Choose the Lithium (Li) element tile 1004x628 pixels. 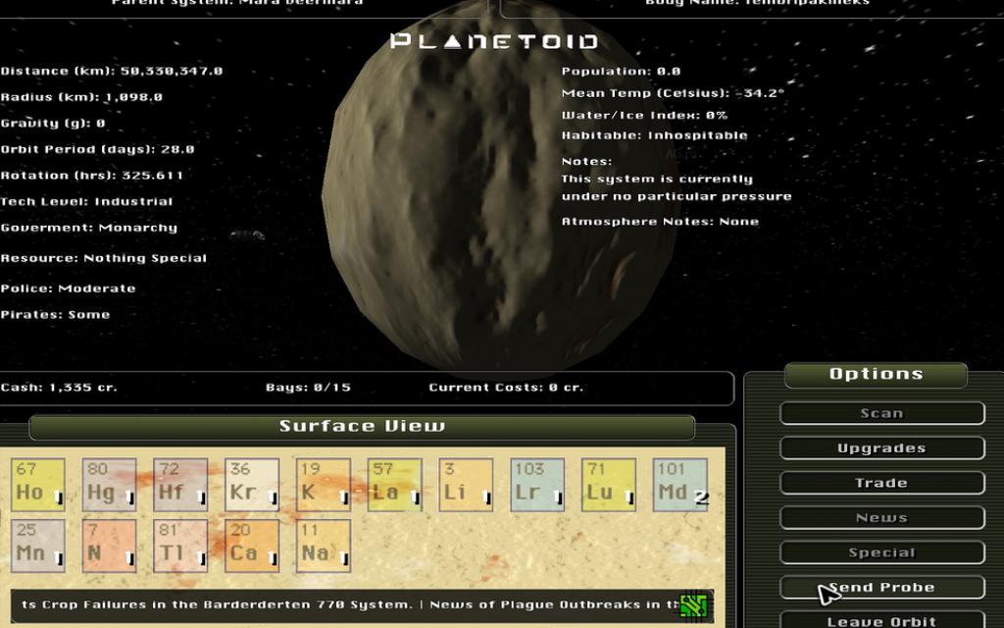point(466,485)
